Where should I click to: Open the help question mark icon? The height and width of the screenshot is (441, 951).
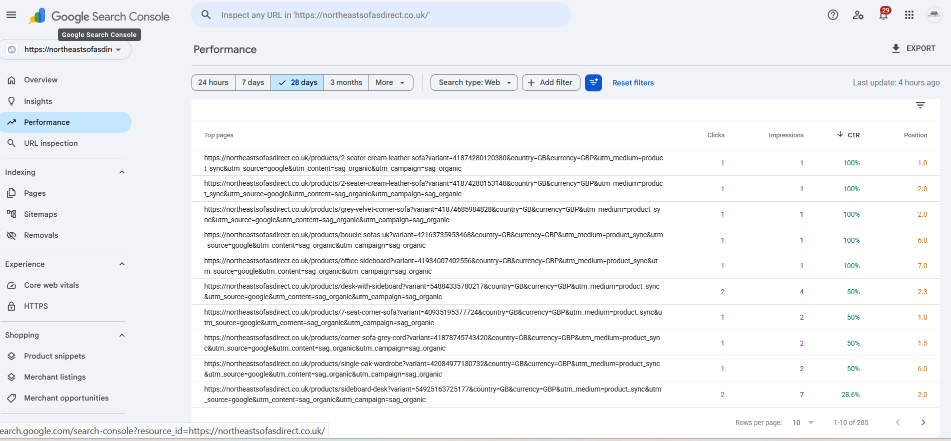point(832,15)
